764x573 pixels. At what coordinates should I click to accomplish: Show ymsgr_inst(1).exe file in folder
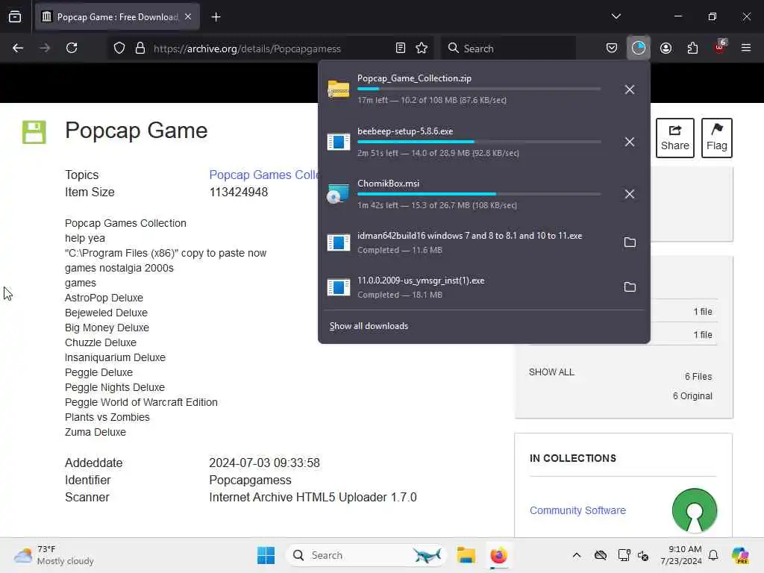[x=630, y=287]
